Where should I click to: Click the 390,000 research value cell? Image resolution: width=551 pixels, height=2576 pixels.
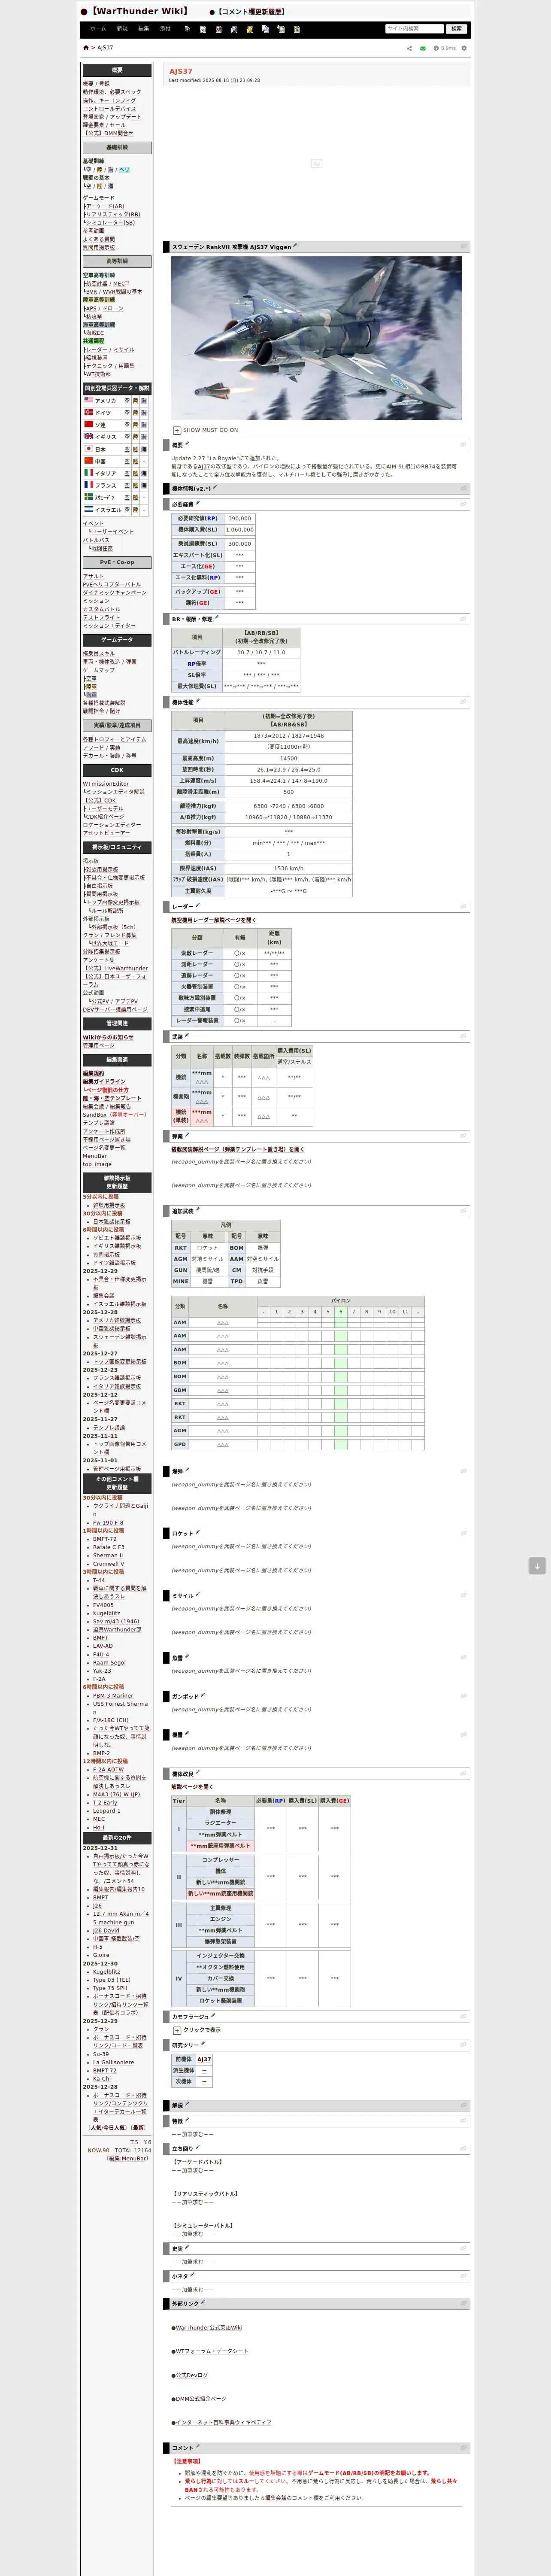click(240, 518)
